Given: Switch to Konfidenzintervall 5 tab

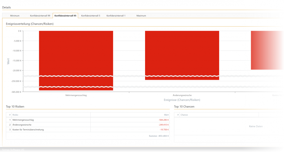Looking at the screenshot, I should pyautogui.click(x=91, y=16).
